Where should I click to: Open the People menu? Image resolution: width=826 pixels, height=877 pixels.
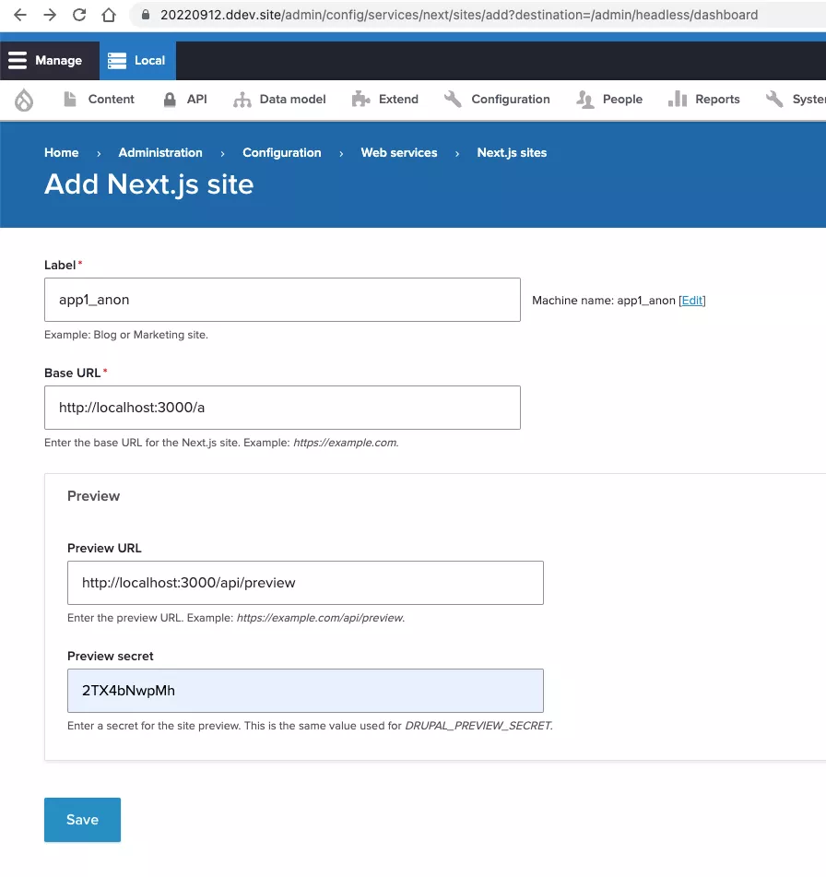609,100
